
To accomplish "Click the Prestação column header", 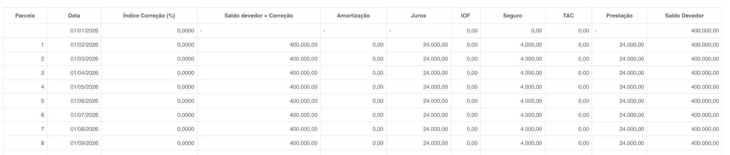I will [x=619, y=16].
